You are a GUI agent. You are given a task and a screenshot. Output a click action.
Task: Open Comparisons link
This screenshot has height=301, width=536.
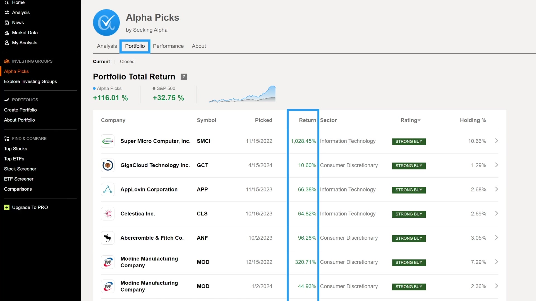tap(18, 189)
